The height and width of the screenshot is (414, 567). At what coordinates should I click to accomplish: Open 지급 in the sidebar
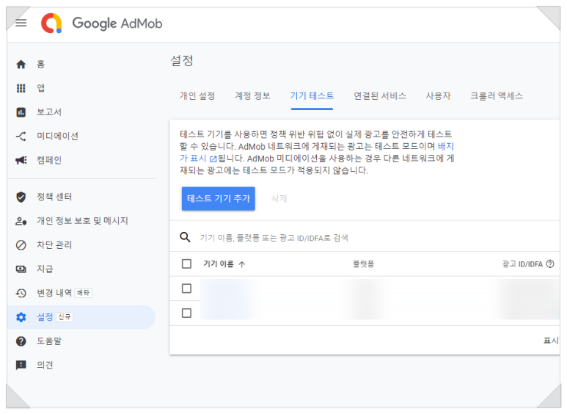click(45, 269)
